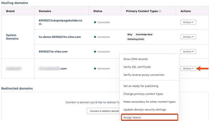The width and height of the screenshot is (210, 121).
Task: Toggle Actions dropdown for the blurred custom domain
Action: pyautogui.click(x=188, y=69)
